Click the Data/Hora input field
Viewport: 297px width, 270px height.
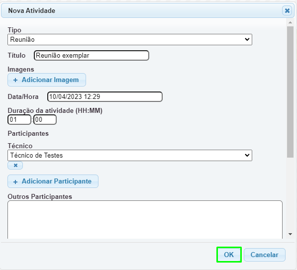click(x=105, y=97)
